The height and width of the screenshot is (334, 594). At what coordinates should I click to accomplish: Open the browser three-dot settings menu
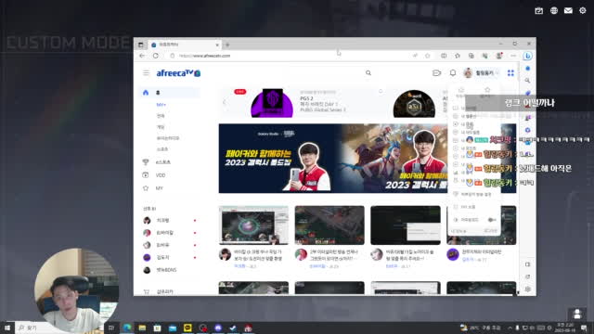513,56
